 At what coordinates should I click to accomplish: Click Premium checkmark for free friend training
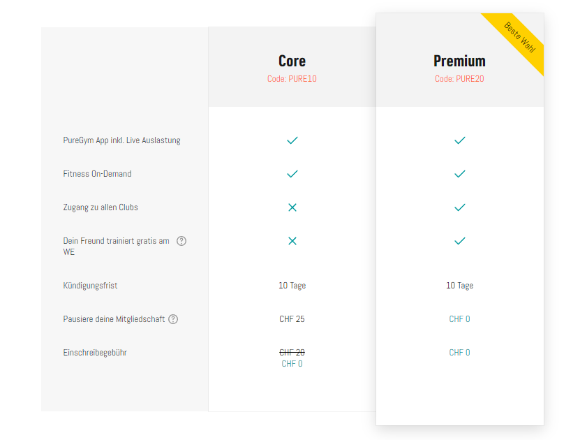[x=459, y=241]
